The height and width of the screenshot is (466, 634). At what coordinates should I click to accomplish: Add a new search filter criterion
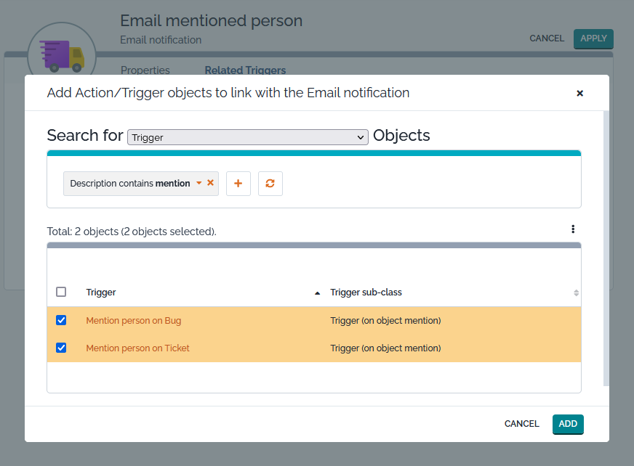238,184
